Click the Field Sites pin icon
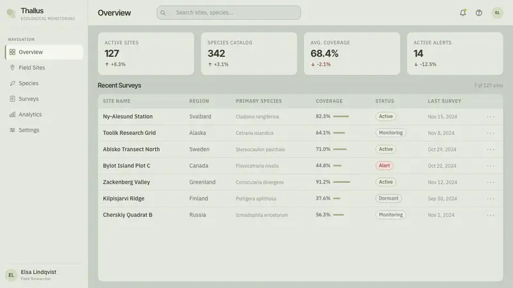Screen dimensions: 513x288 pyautogui.click(x=12, y=68)
